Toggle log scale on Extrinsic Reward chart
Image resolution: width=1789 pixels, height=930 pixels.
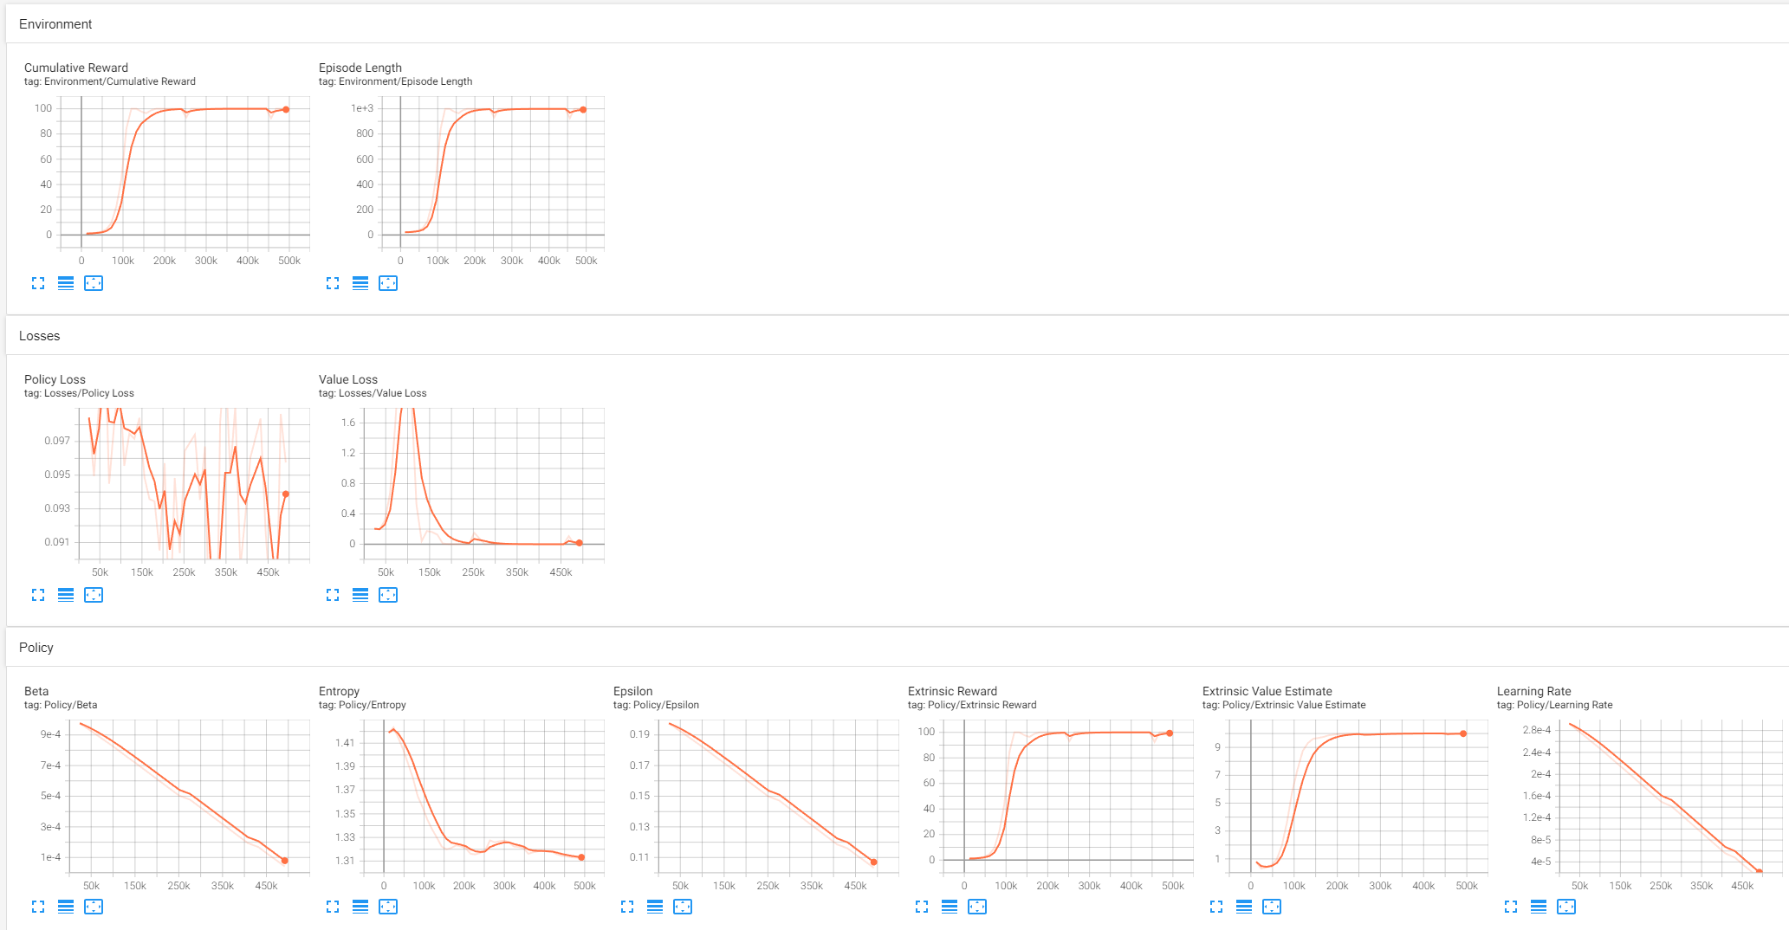(950, 907)
